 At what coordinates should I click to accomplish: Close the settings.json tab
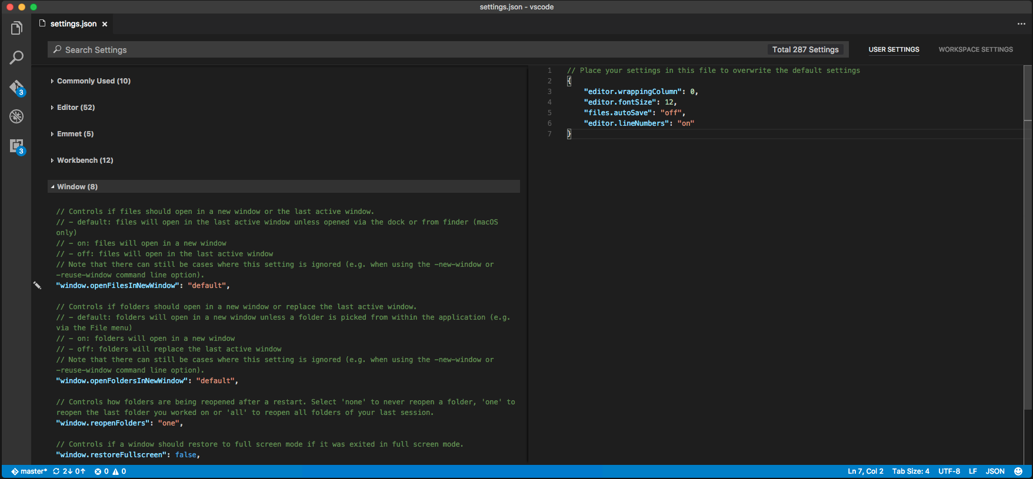tap(105, 24)
